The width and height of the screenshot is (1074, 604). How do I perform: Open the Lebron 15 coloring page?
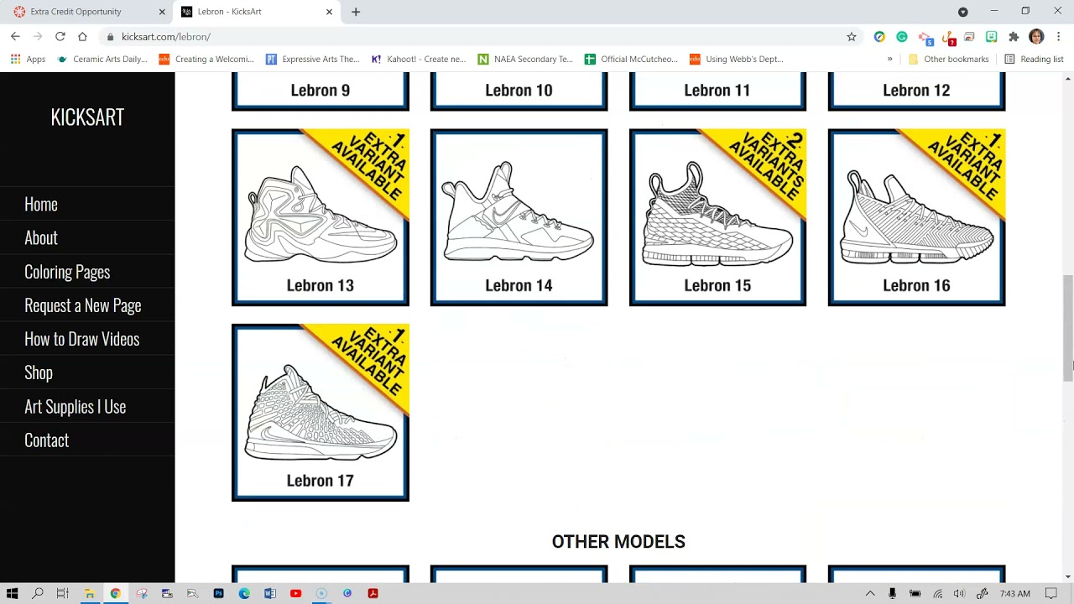click(x=717, y=217)
